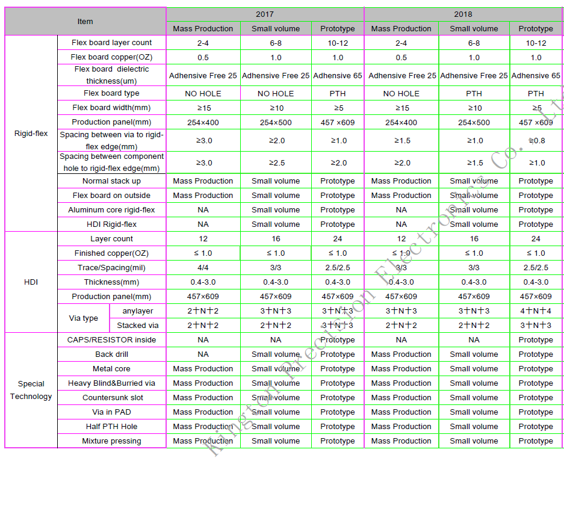Select "PTH" under 2018 Small volume
This screenshot has height=529, width=564.
point(474,93)
